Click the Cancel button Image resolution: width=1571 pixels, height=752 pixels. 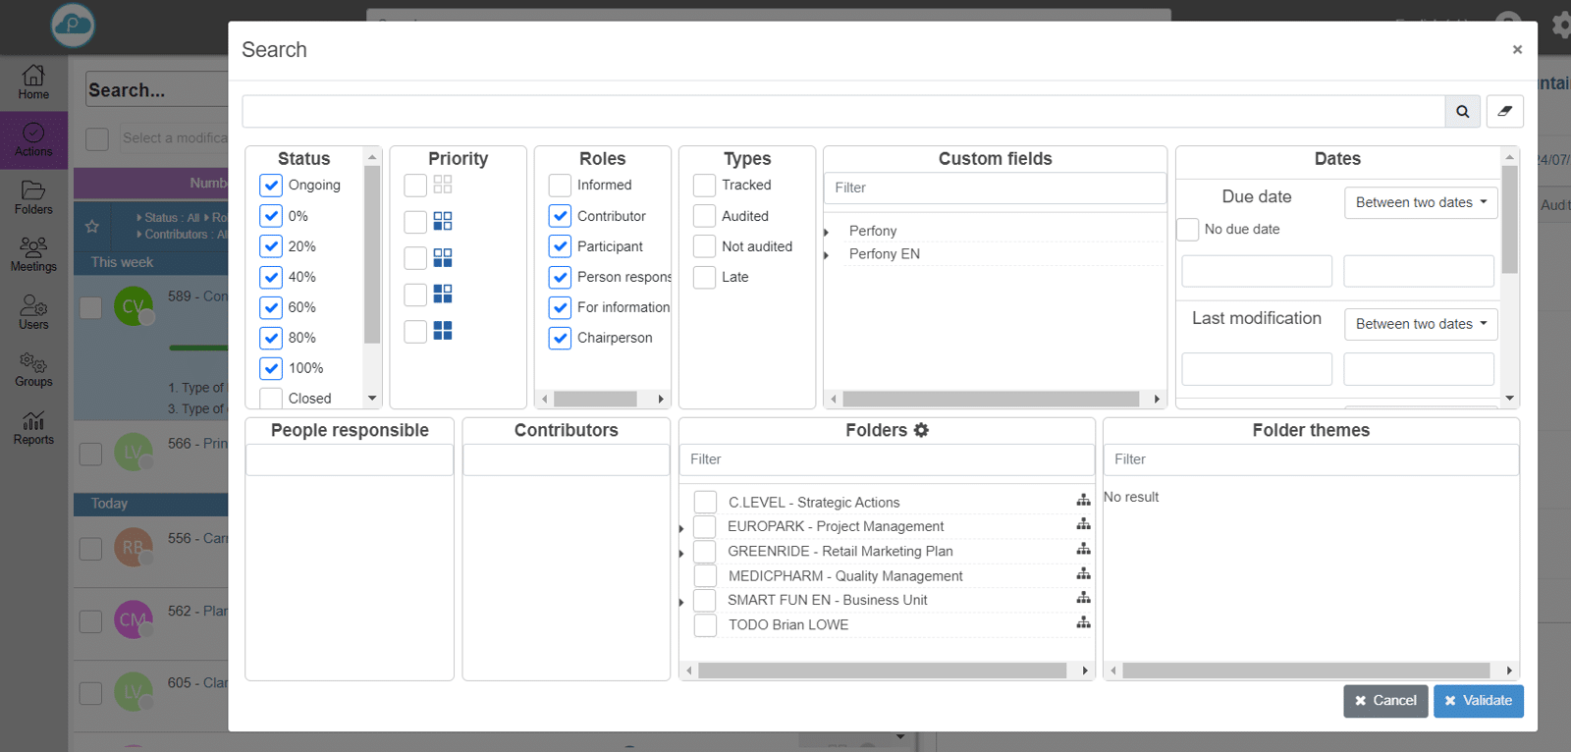1384,701
